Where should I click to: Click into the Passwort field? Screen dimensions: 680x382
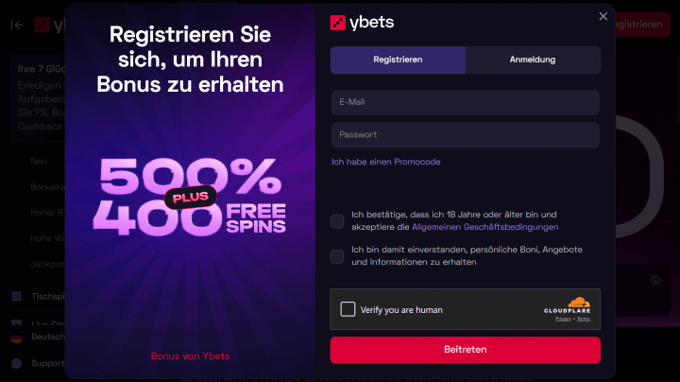[x=465, y=134]
